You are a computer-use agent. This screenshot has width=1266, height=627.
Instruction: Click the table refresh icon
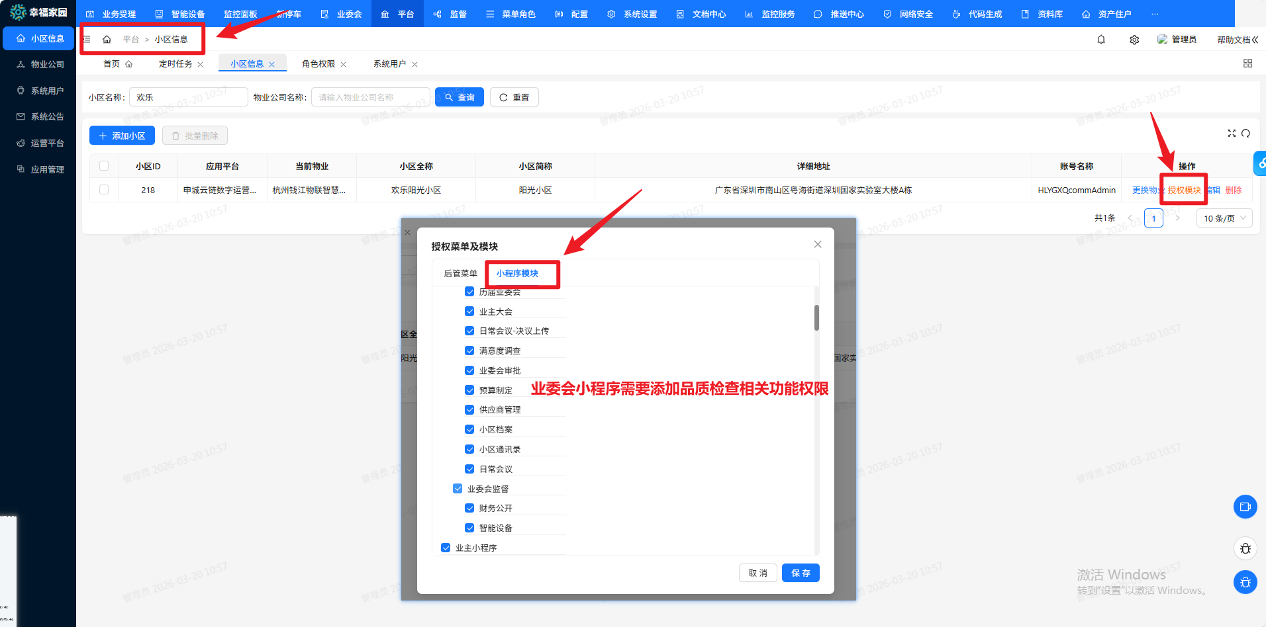pyautogui.click(x=1245, y=134)
